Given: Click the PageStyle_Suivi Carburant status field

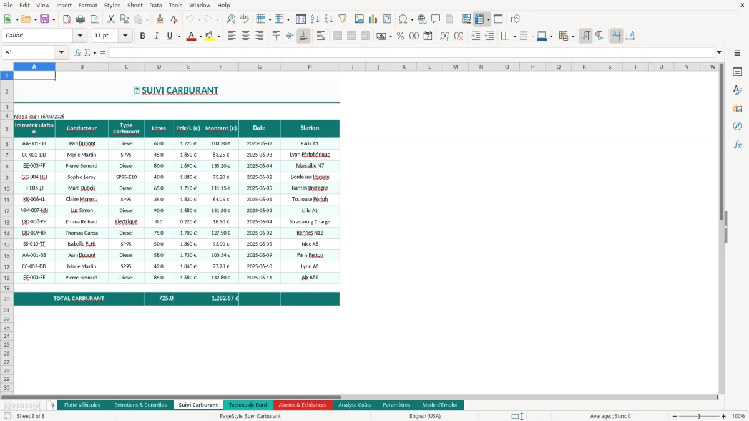Looking at the screenshot, I should pos(250,416).
